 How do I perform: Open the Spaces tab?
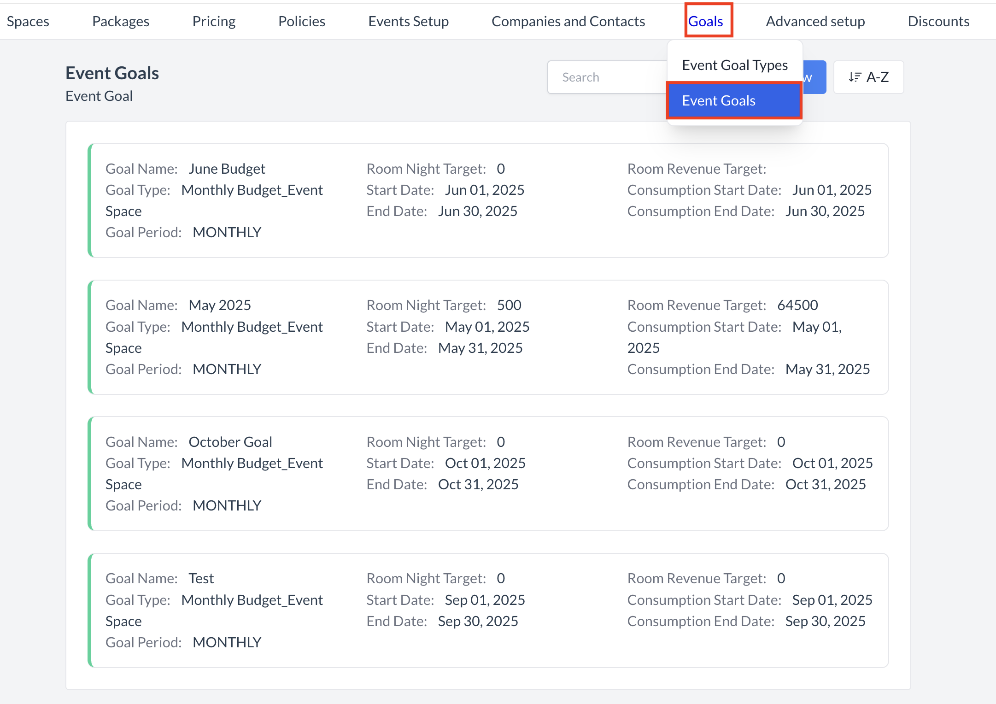click(x=28, y=21)
